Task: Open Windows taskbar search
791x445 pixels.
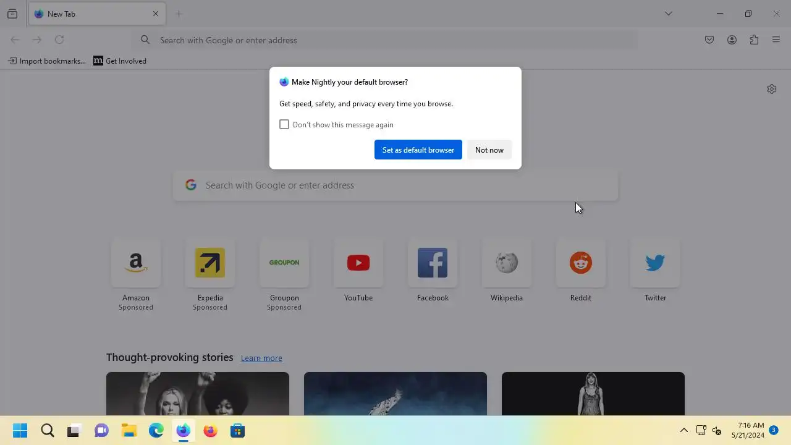Action: point(47,430)
